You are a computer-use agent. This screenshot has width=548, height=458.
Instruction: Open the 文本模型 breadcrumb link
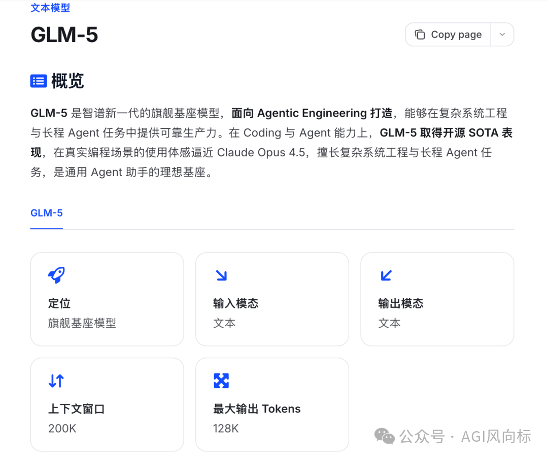[50, 8]
